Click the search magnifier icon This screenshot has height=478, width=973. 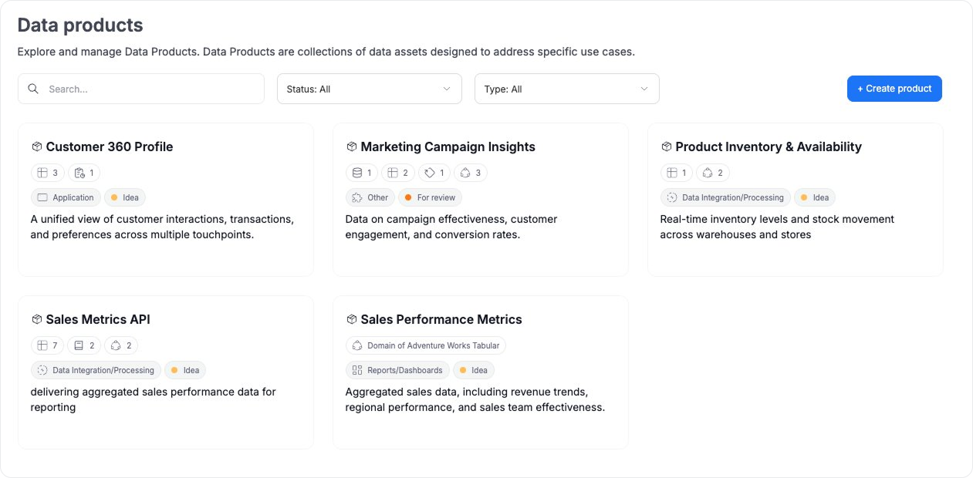pyautogui.click(x=33, y=89)
